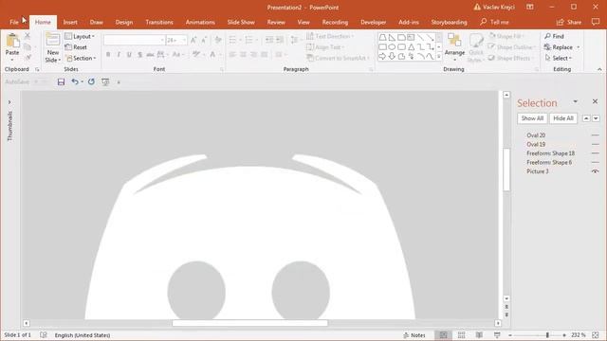Open the Notes pane from status bar

tap(414, 335)
